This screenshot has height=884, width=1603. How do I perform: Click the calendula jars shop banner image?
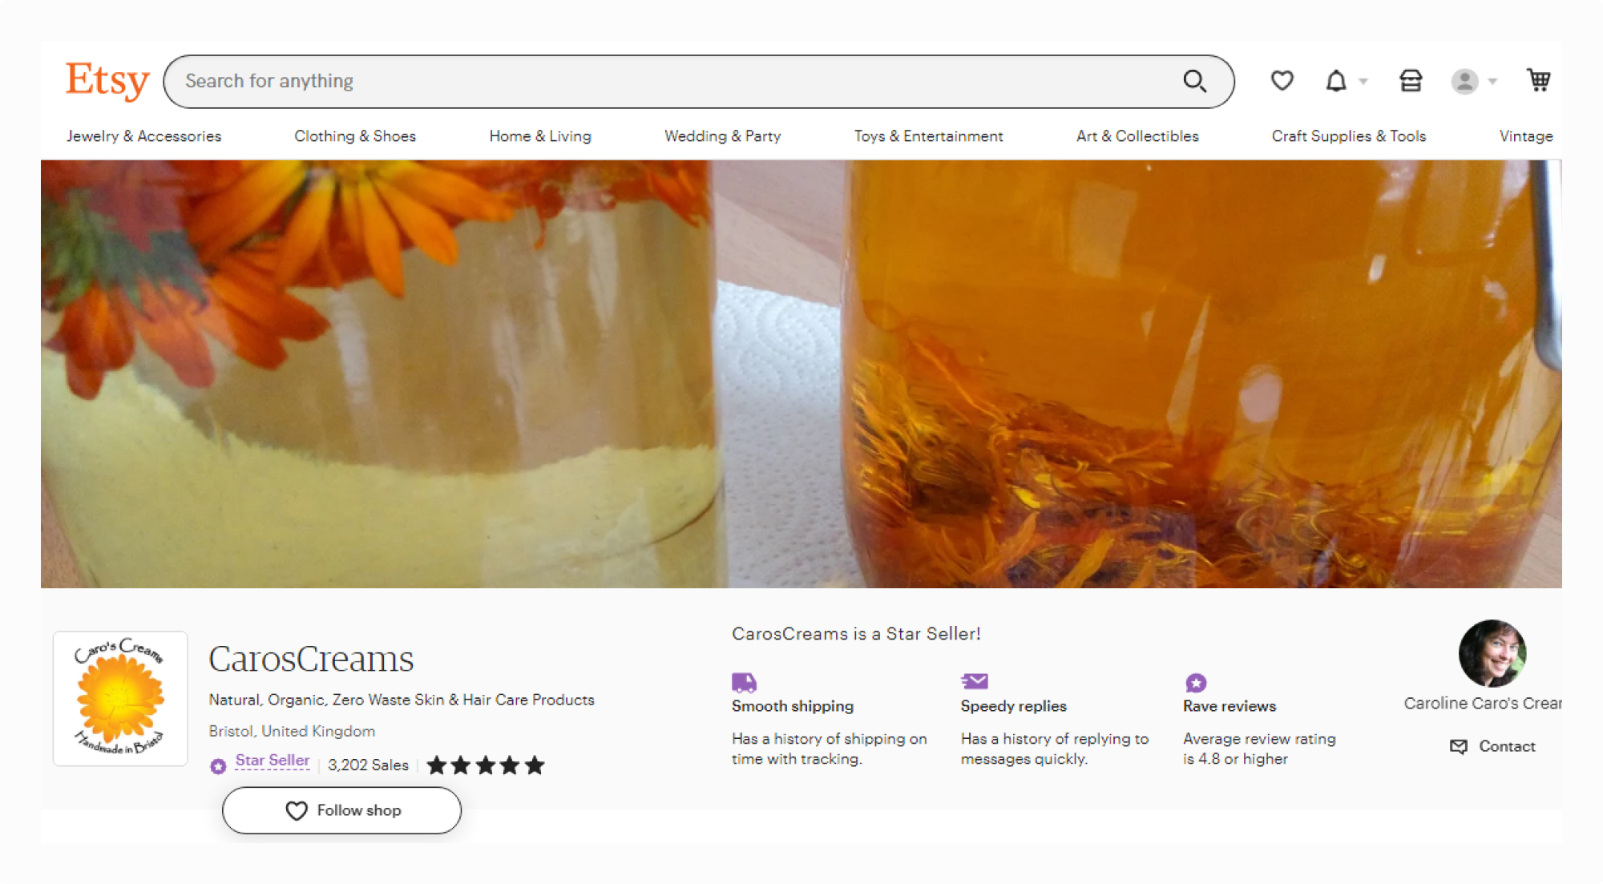pyautogui.click(x=801, y=373)
